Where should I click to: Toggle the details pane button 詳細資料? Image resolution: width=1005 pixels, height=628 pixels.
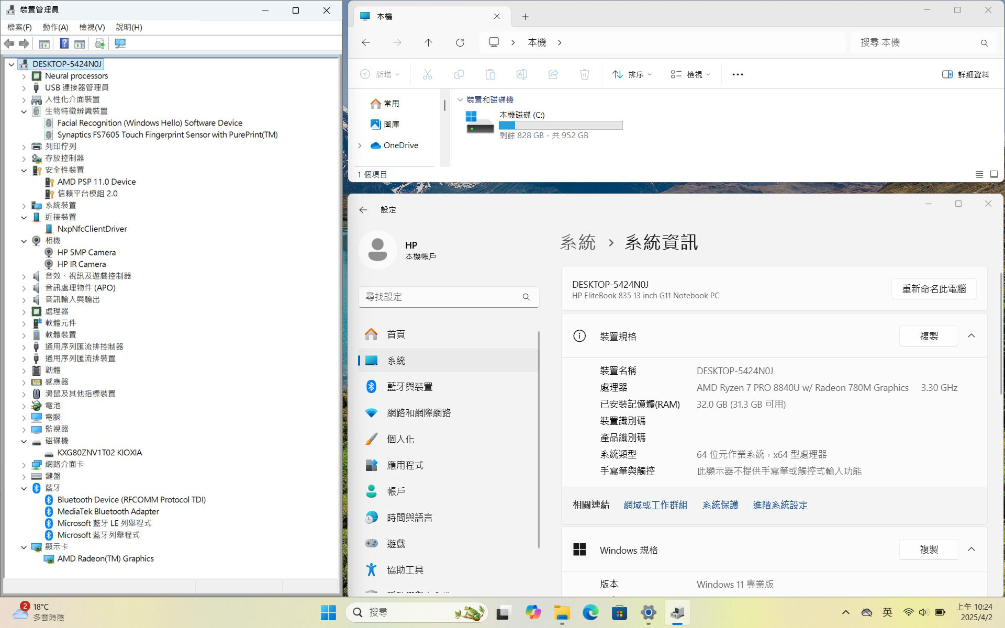pos(965,74)
